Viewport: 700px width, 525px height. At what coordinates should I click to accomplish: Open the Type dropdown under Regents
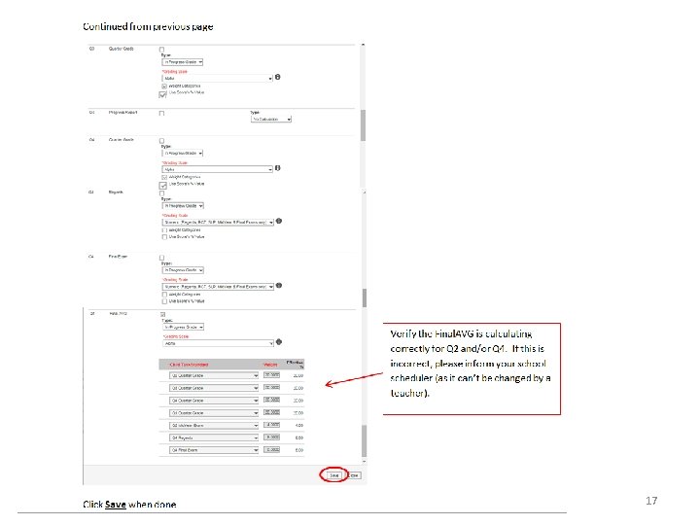click(183, 206)
